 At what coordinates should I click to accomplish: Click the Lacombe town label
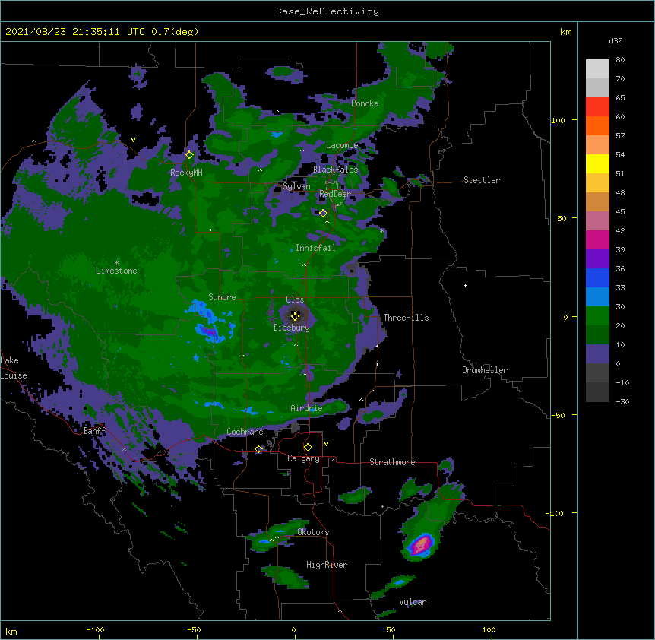point(342,145)
